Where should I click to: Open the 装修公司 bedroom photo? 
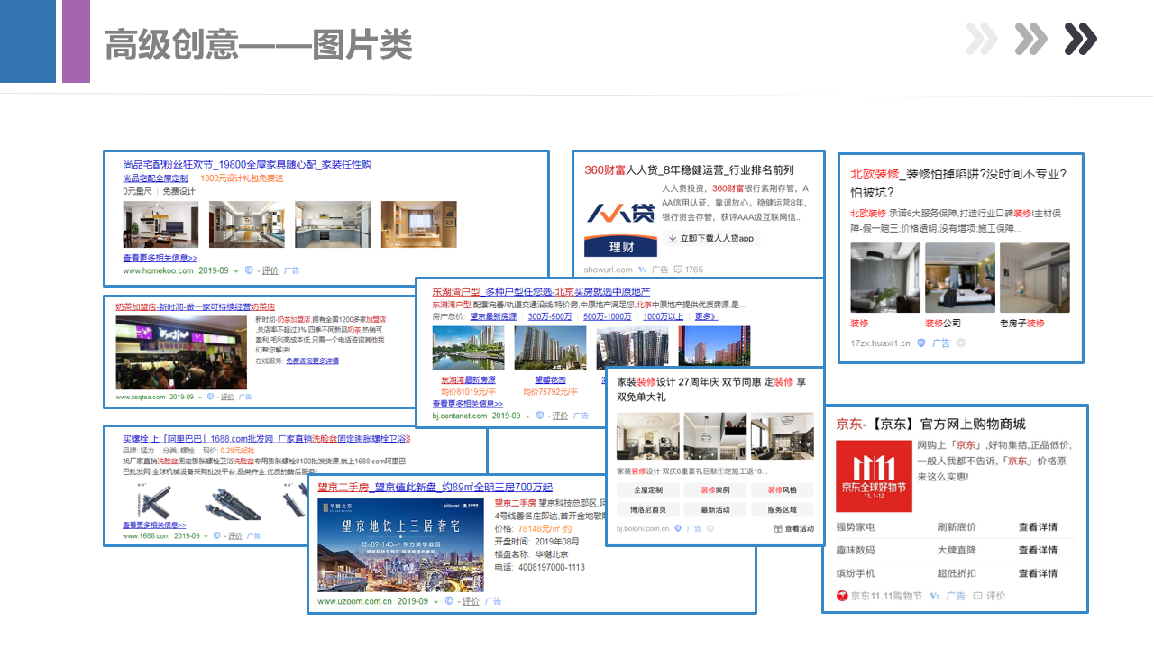pyautogui.click(x=960, y=278)
